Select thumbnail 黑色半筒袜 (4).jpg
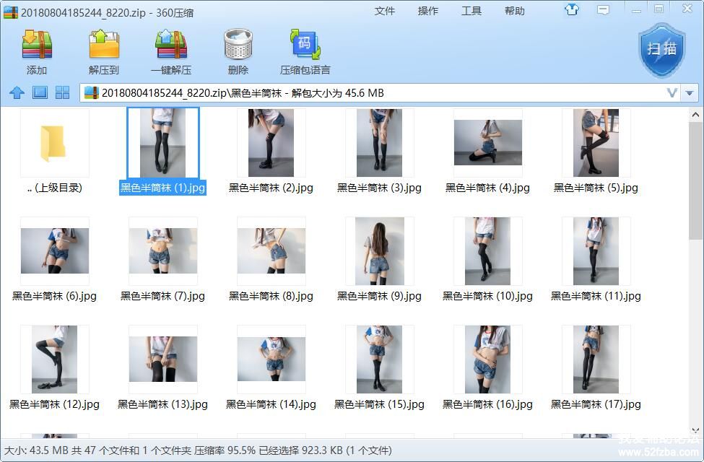Screen dimensions: 704x462 [487, 142]
